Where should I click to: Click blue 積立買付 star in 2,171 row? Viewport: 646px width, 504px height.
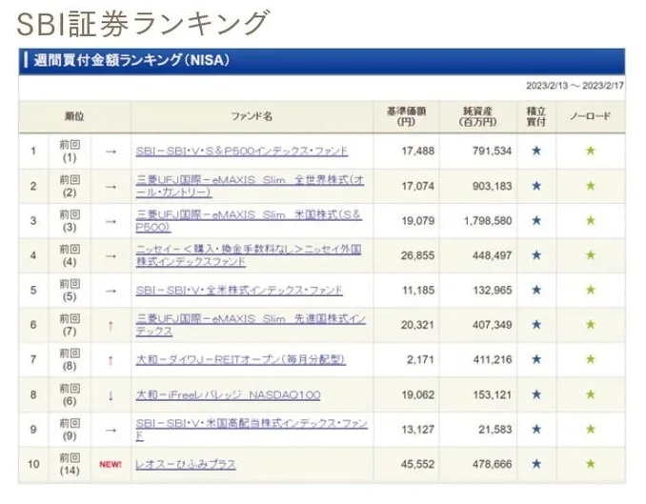coord(536,359)
